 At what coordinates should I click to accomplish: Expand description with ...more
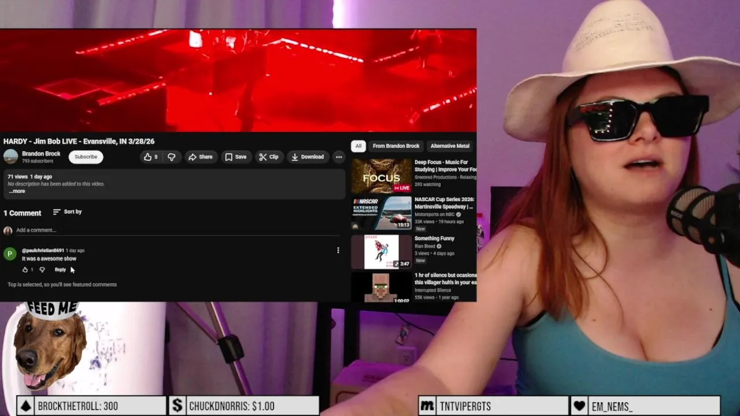(x=17, y=191)
